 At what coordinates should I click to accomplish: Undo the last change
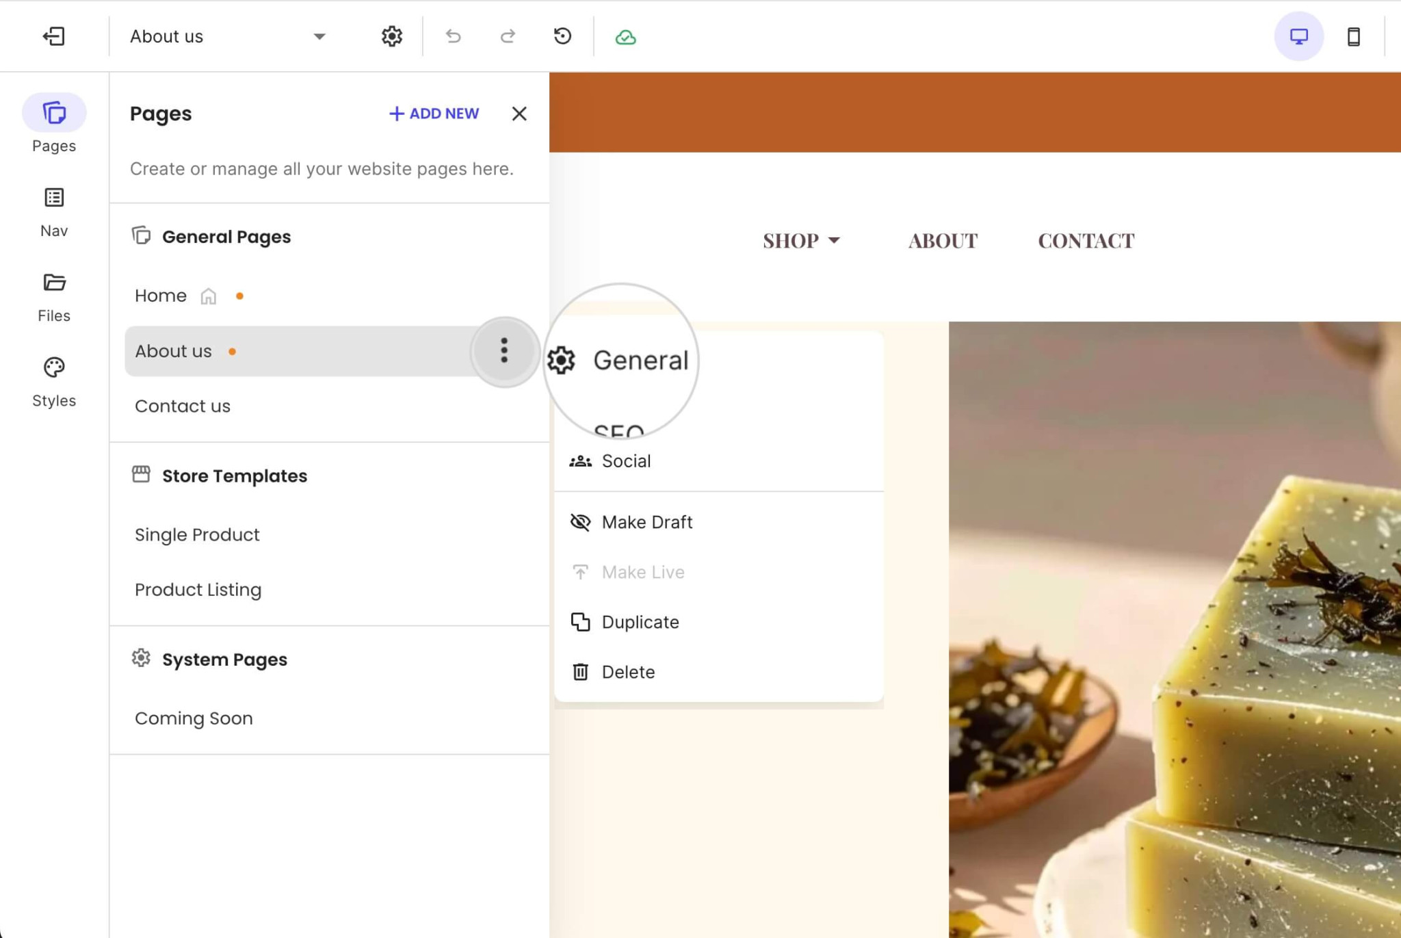453,36
